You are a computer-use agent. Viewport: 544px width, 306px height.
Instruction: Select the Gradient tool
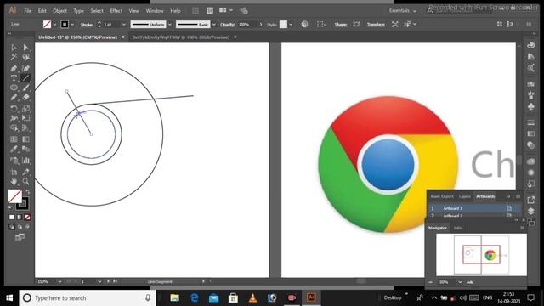[26, 139]
